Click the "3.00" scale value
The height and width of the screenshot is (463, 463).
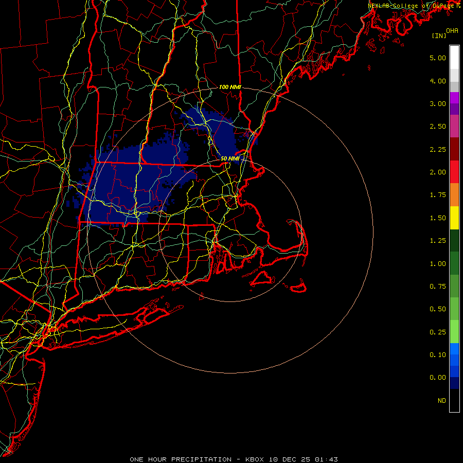tap(438, 103)
